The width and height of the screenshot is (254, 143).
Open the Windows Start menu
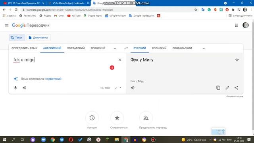4,139
